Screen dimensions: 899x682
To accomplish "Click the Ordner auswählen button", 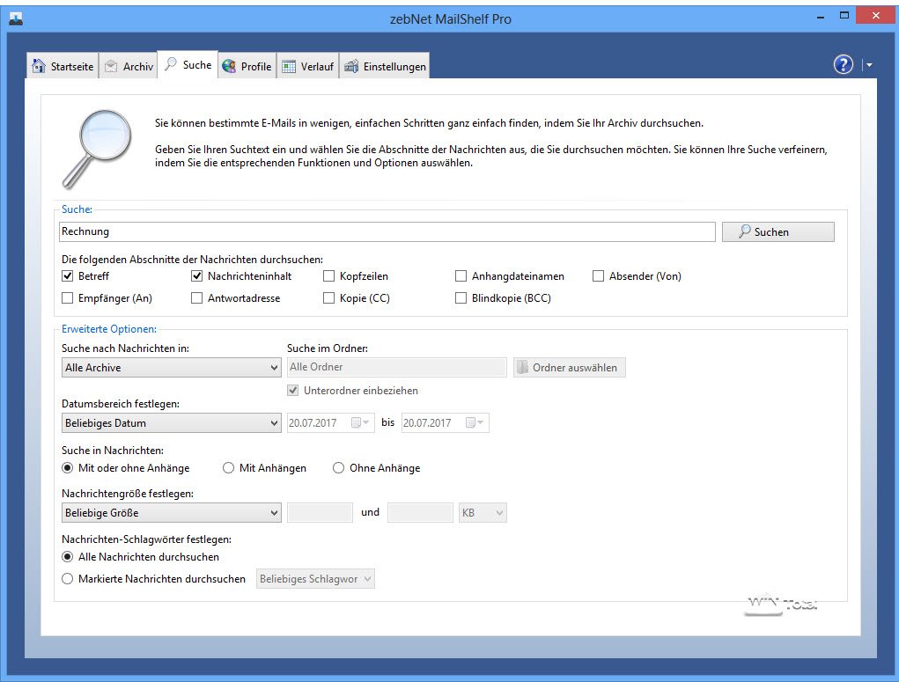I will (x=570, y=368).
